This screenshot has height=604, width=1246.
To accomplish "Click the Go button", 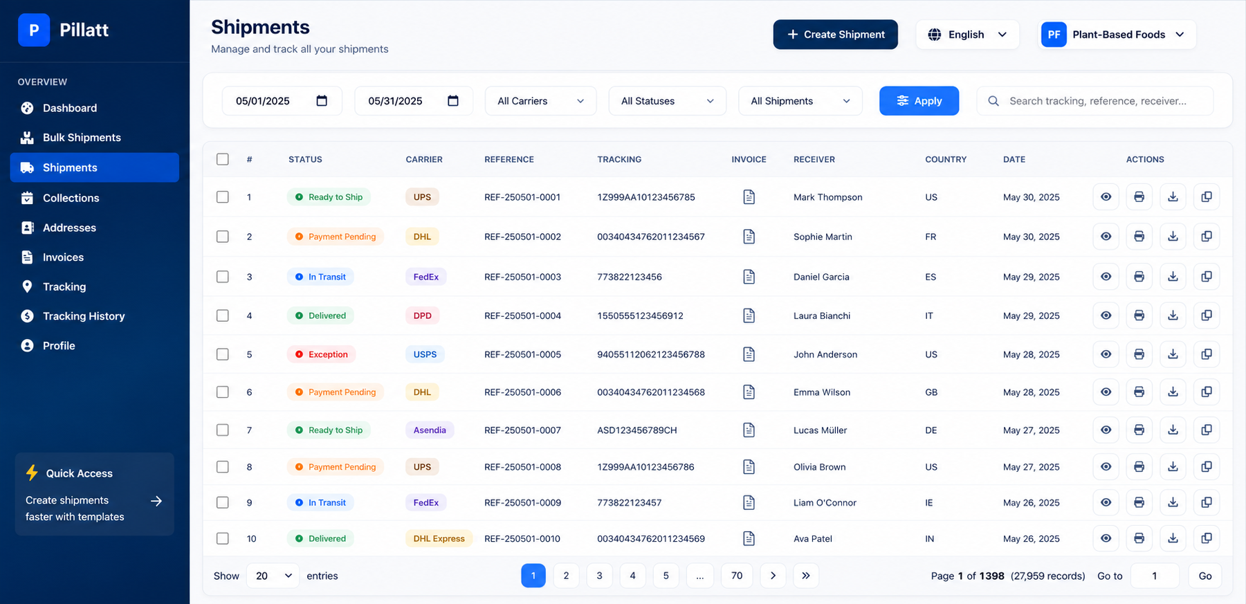I will click(x=1205, y=576).
